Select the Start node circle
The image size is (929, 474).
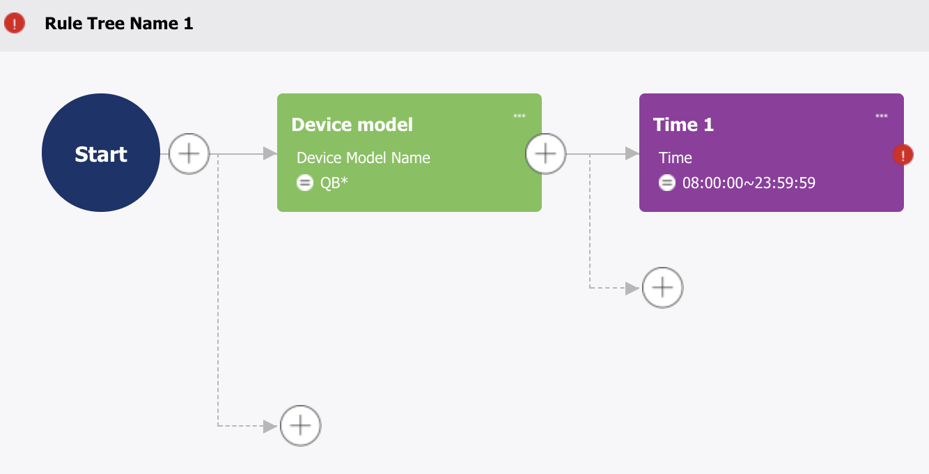(x=101, y=153)
